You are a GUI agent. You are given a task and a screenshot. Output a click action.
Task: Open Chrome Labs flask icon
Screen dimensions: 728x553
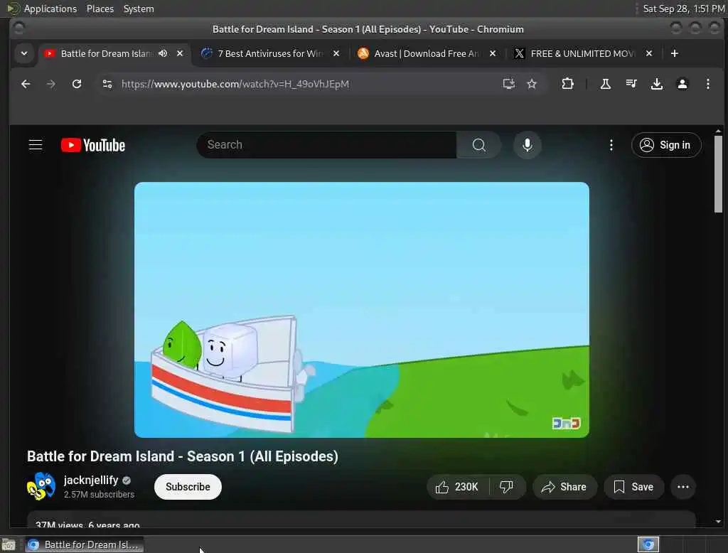tap(606, 84)
